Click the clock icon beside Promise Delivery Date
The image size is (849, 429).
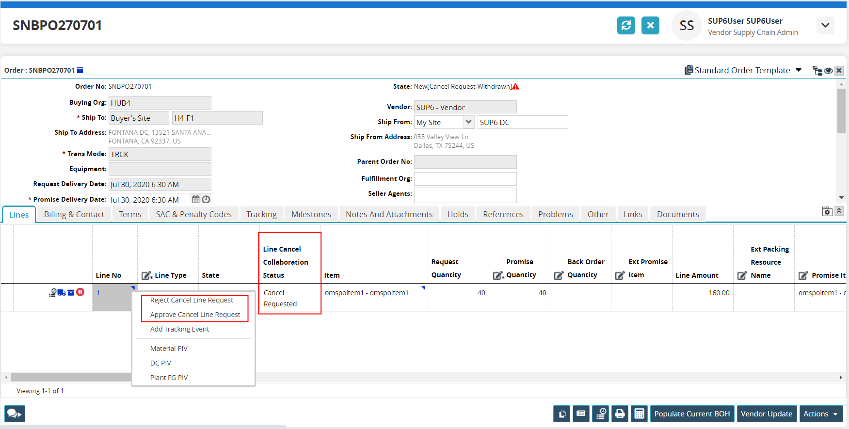206,199
